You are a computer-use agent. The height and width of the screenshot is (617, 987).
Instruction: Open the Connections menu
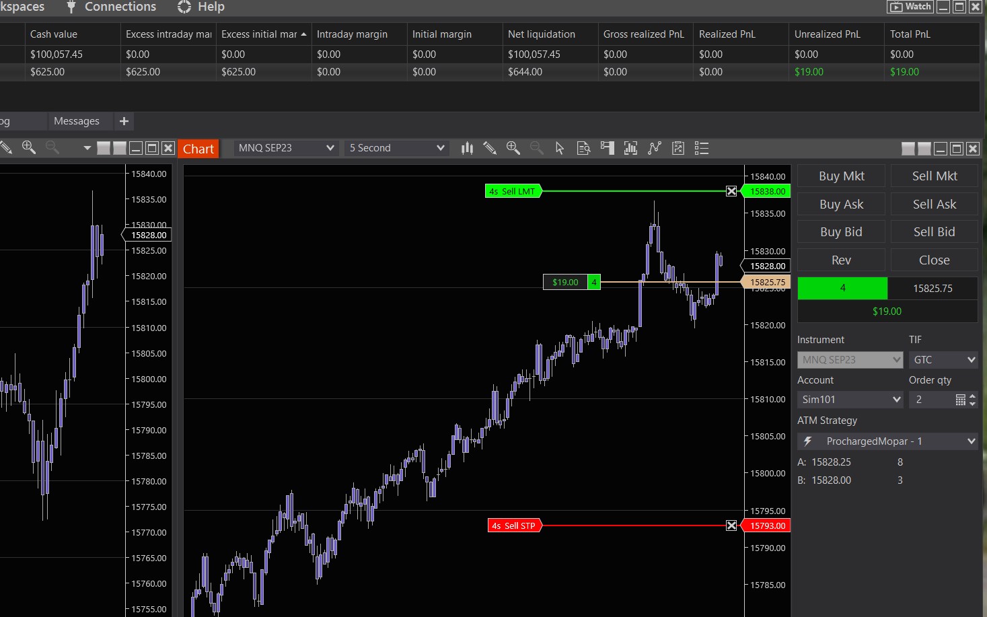[x=111, y=7]
